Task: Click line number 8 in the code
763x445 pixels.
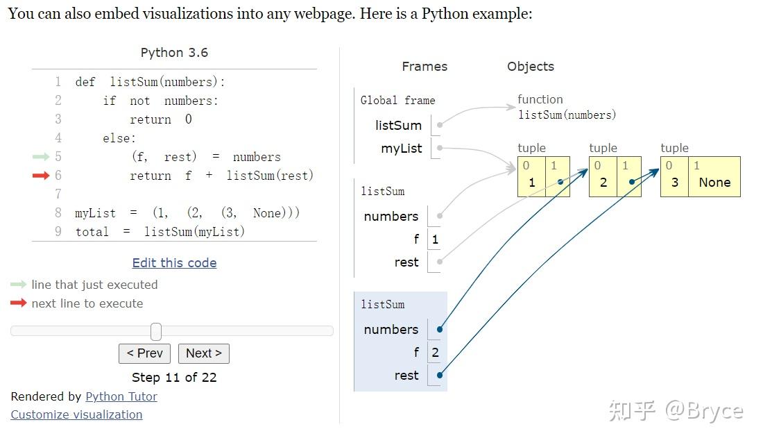Action: pyautogui.click(x=58, y=212)
